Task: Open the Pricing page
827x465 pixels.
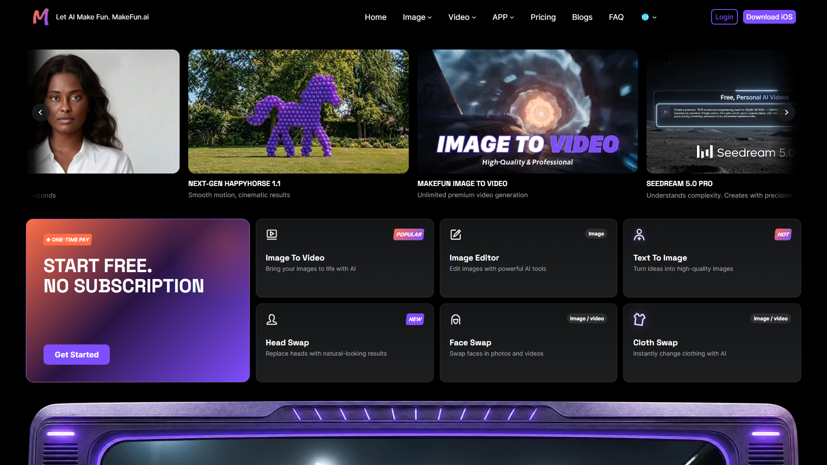Action: pos(543,17)
